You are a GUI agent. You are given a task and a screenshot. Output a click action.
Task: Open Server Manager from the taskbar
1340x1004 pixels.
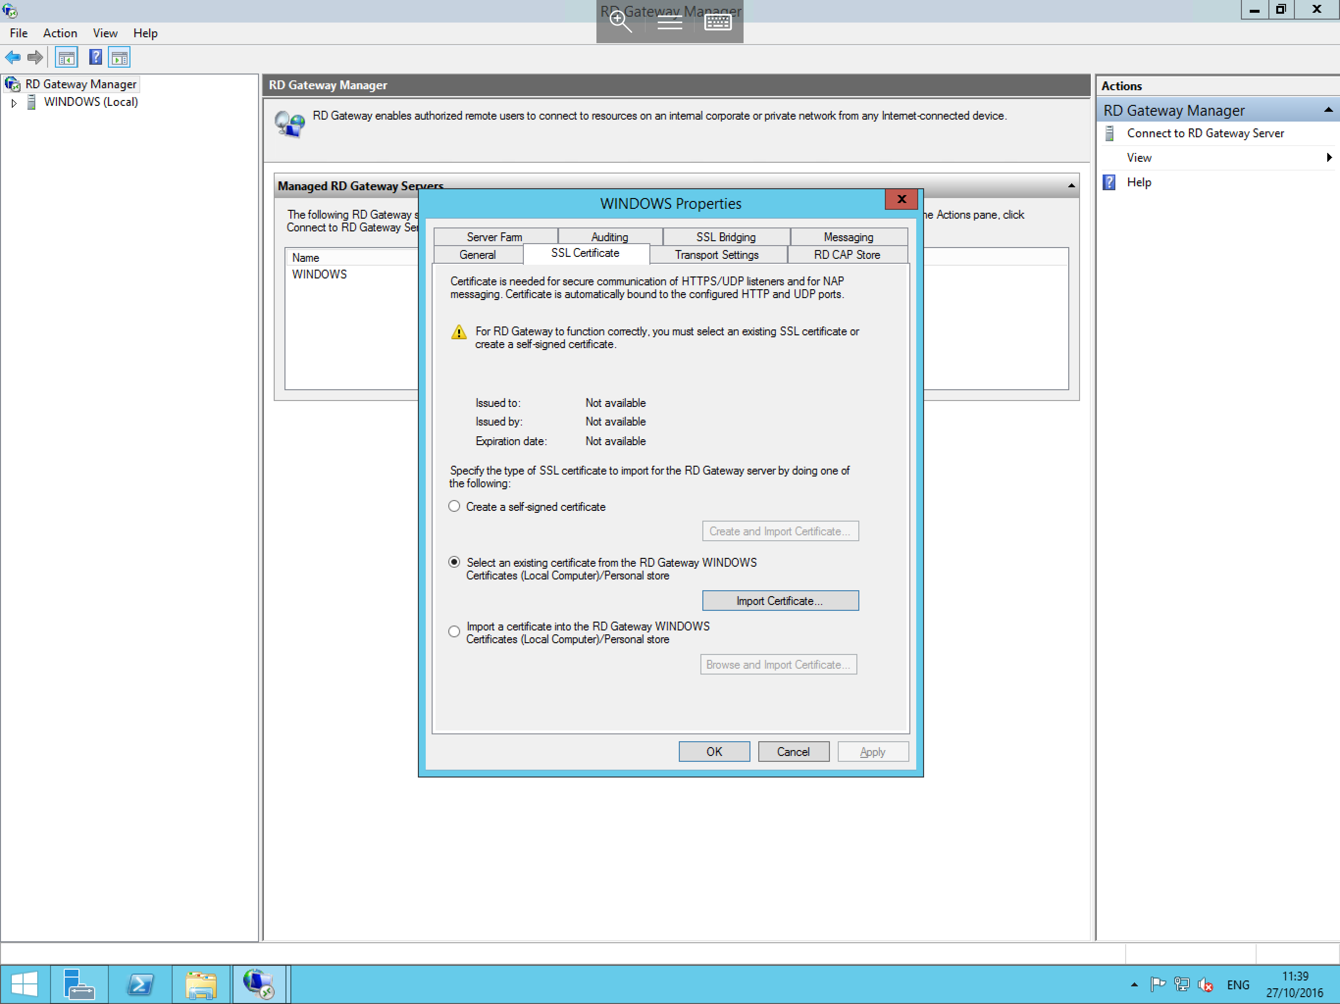[x=79, y=984]
